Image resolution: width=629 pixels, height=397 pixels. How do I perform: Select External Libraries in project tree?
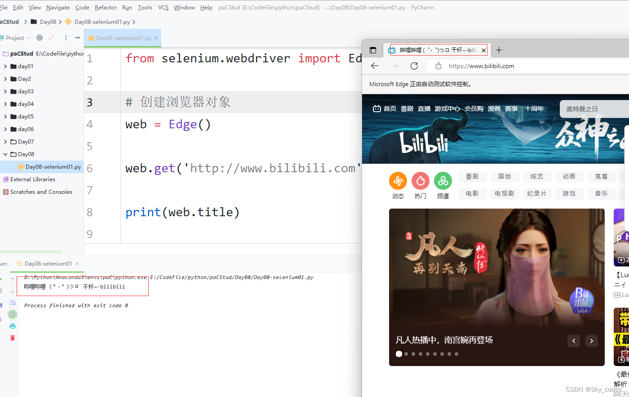(x=32, y=179)
